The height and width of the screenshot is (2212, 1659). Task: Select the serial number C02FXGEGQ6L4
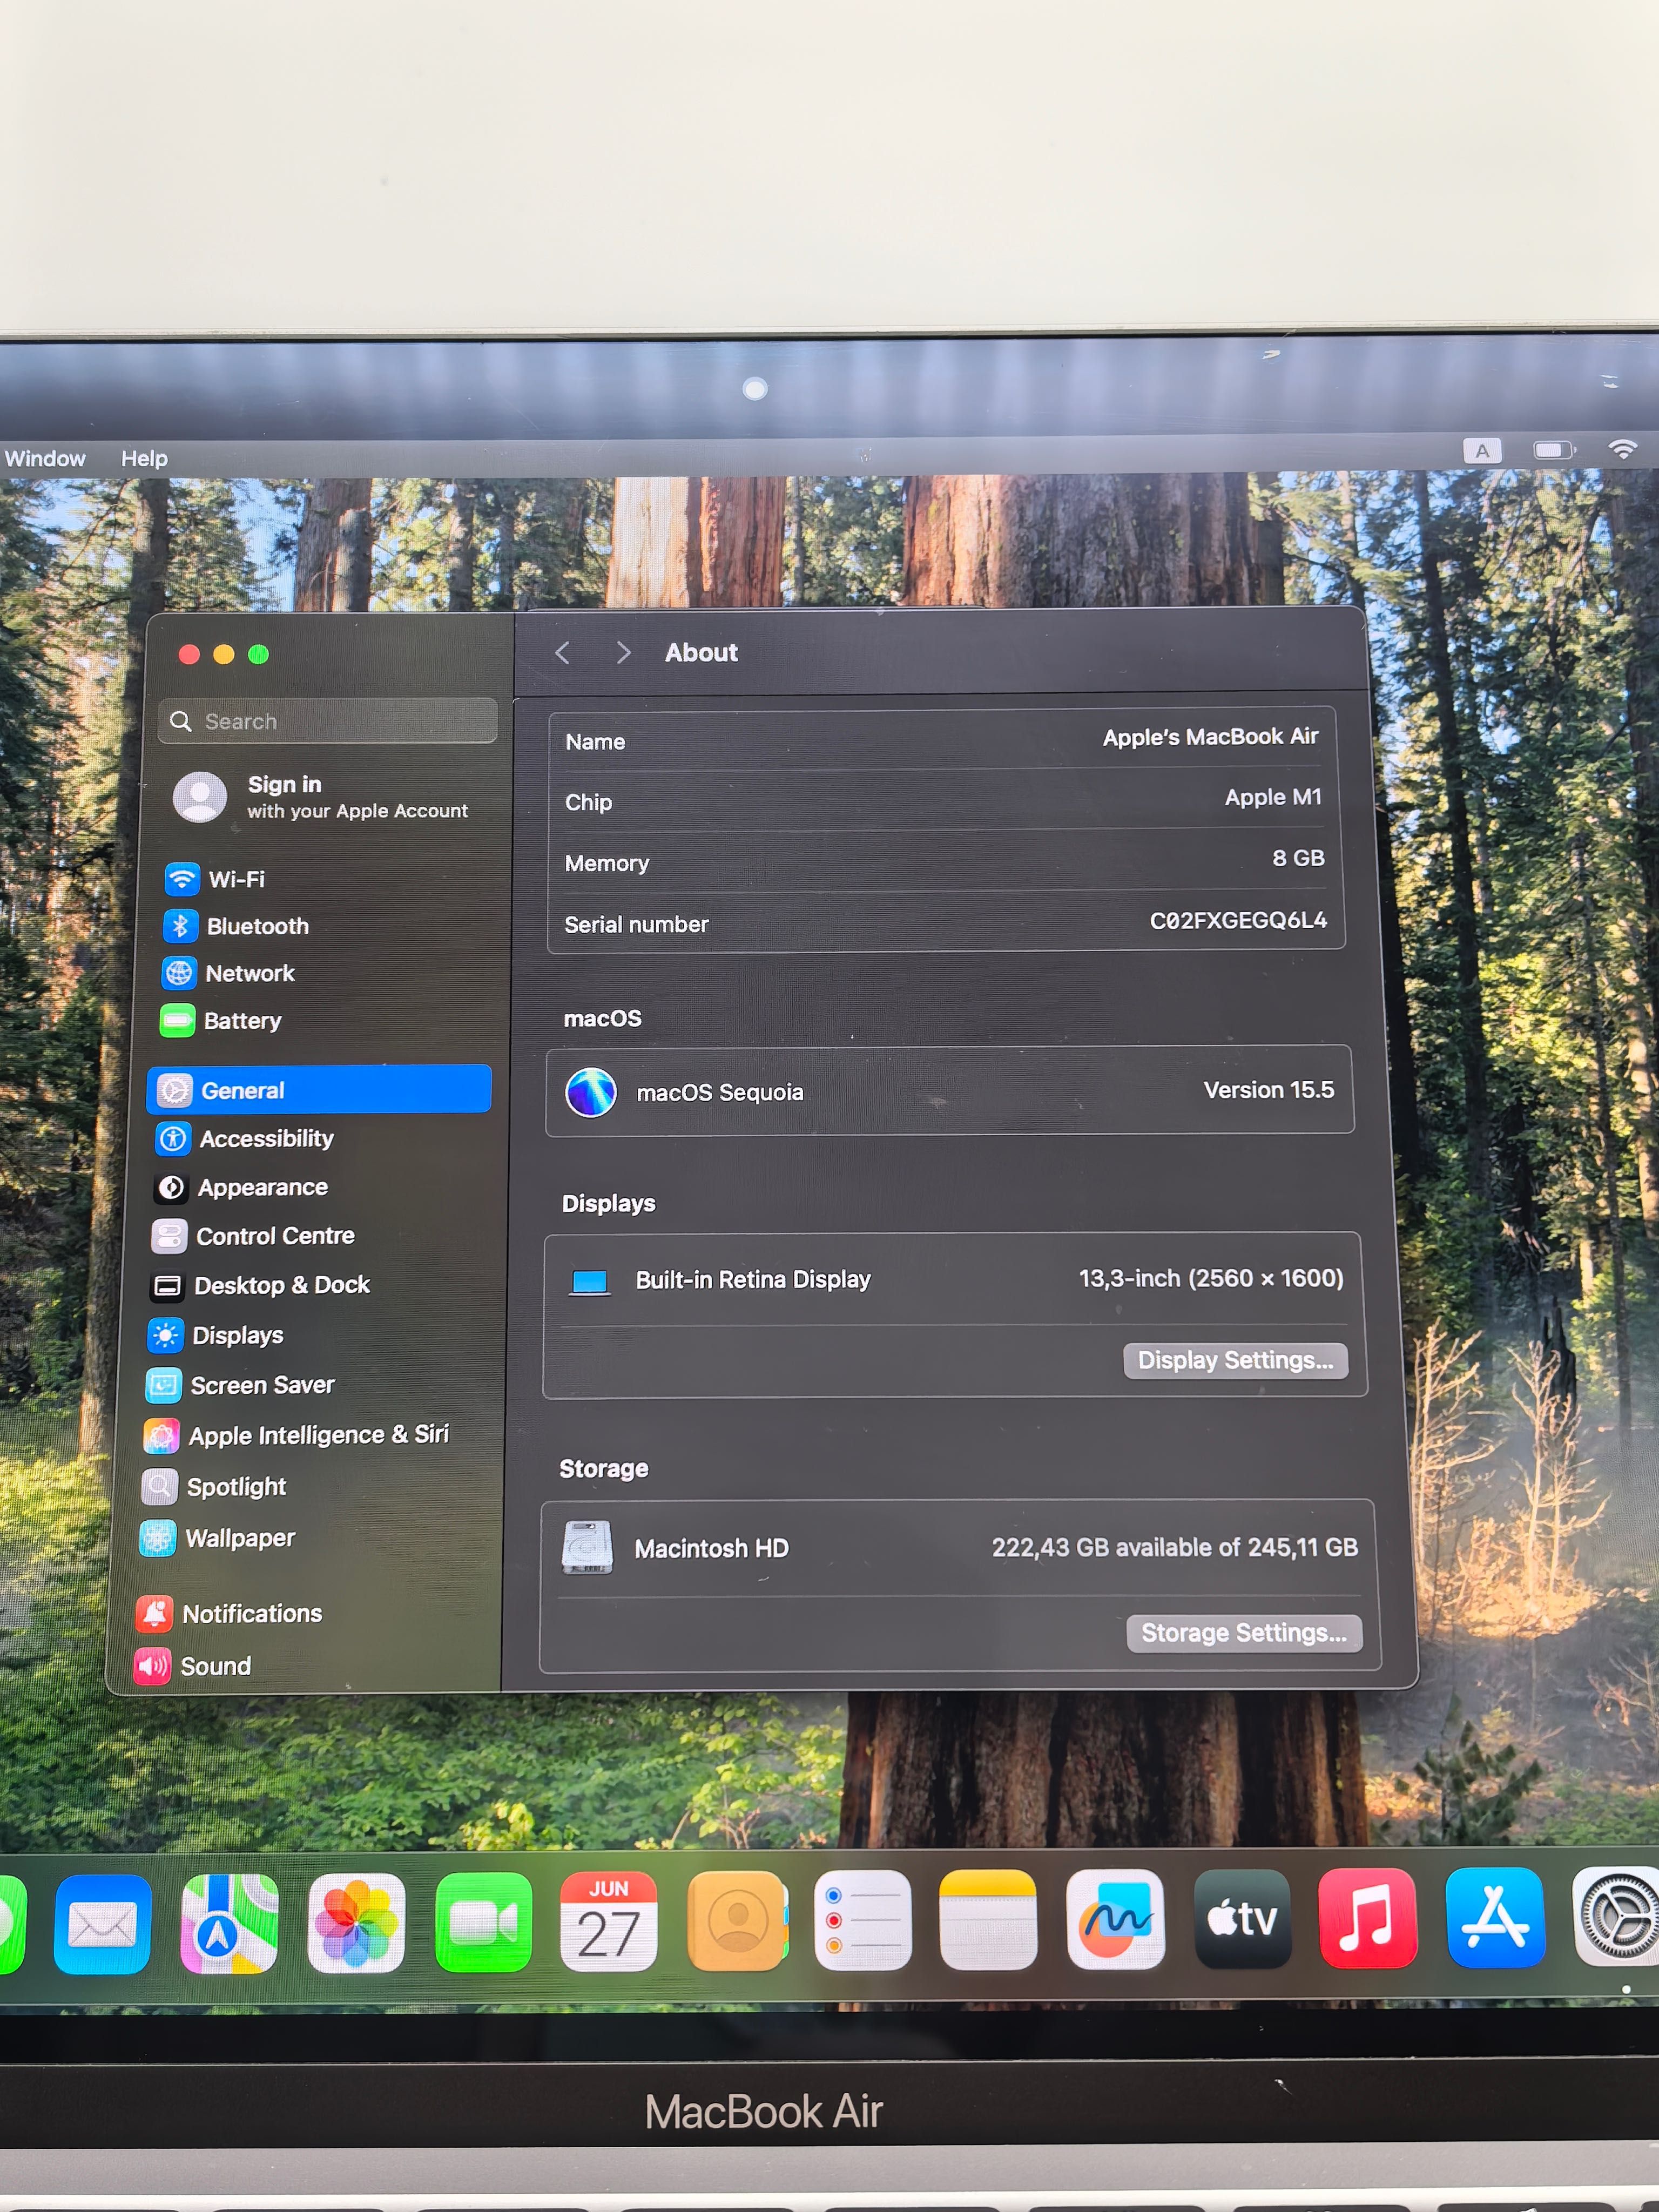[1238, 920]
